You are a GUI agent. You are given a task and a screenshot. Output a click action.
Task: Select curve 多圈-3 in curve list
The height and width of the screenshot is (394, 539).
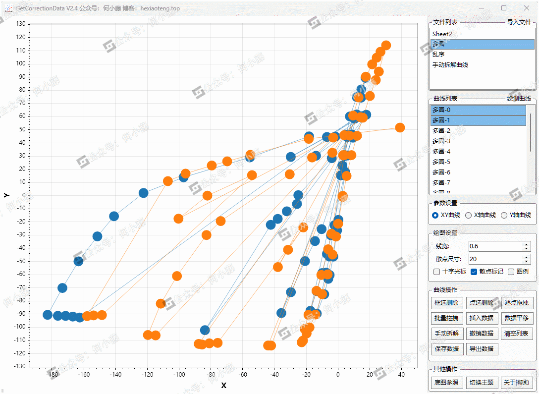(x=441, y=141)
